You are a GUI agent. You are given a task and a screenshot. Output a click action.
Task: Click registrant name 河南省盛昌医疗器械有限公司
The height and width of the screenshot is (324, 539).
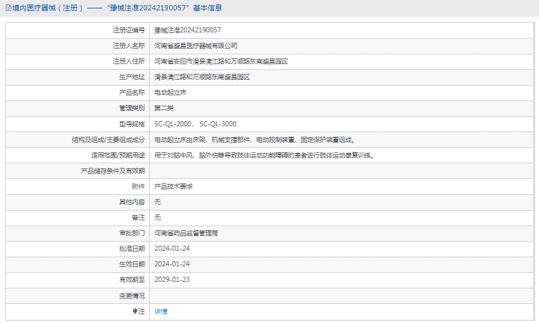196,46
